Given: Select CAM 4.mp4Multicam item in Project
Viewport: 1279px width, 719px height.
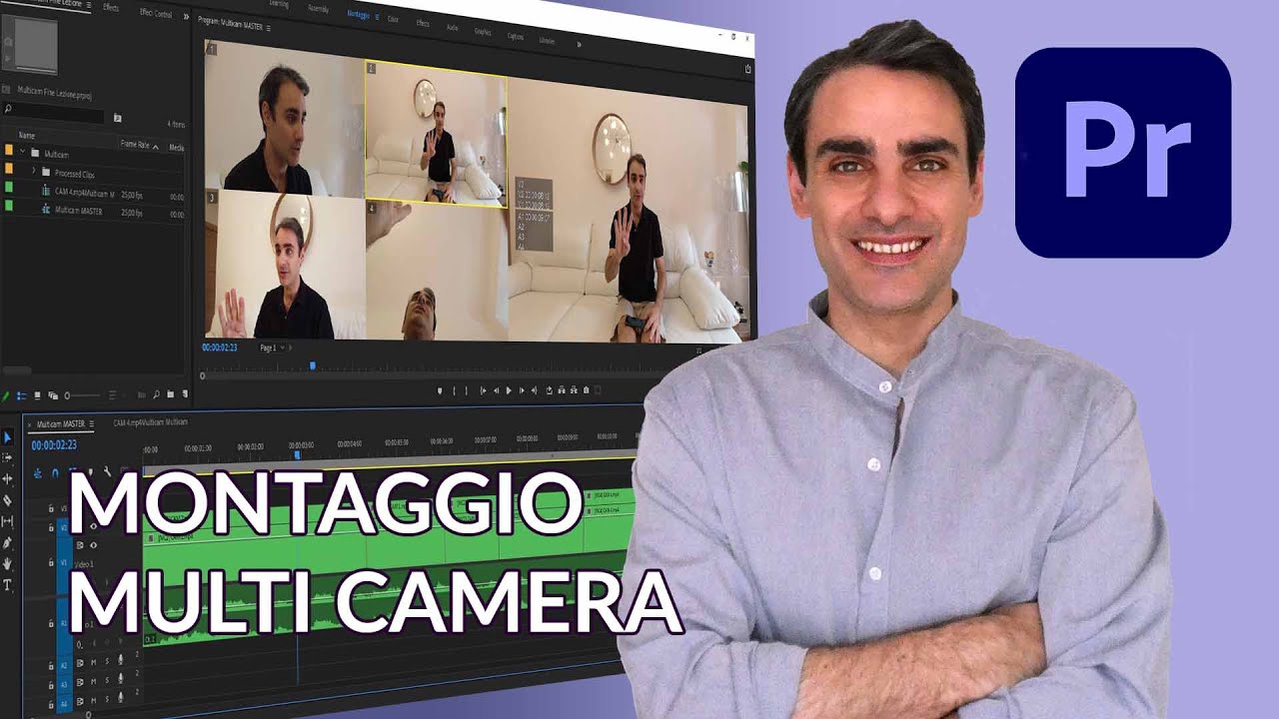Looking at the screenshot, I should [x=85, y=193].
